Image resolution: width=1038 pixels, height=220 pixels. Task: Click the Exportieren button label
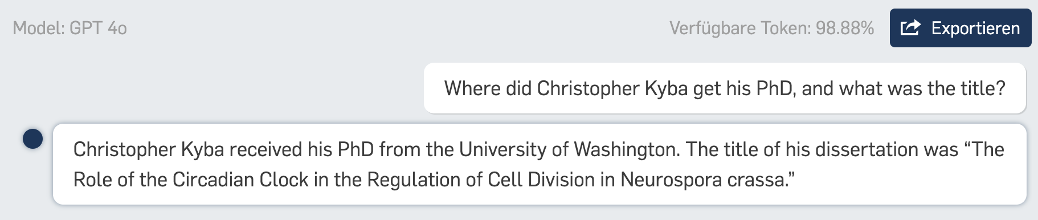[975, 28]
